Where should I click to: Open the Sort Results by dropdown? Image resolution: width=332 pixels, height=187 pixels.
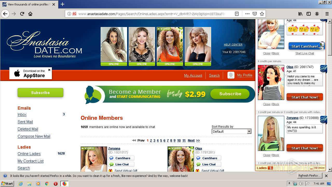(232, 131)
